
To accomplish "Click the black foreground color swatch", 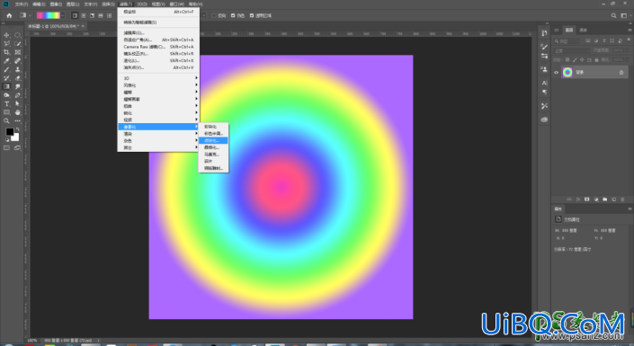I will click(x=9, y=132).
